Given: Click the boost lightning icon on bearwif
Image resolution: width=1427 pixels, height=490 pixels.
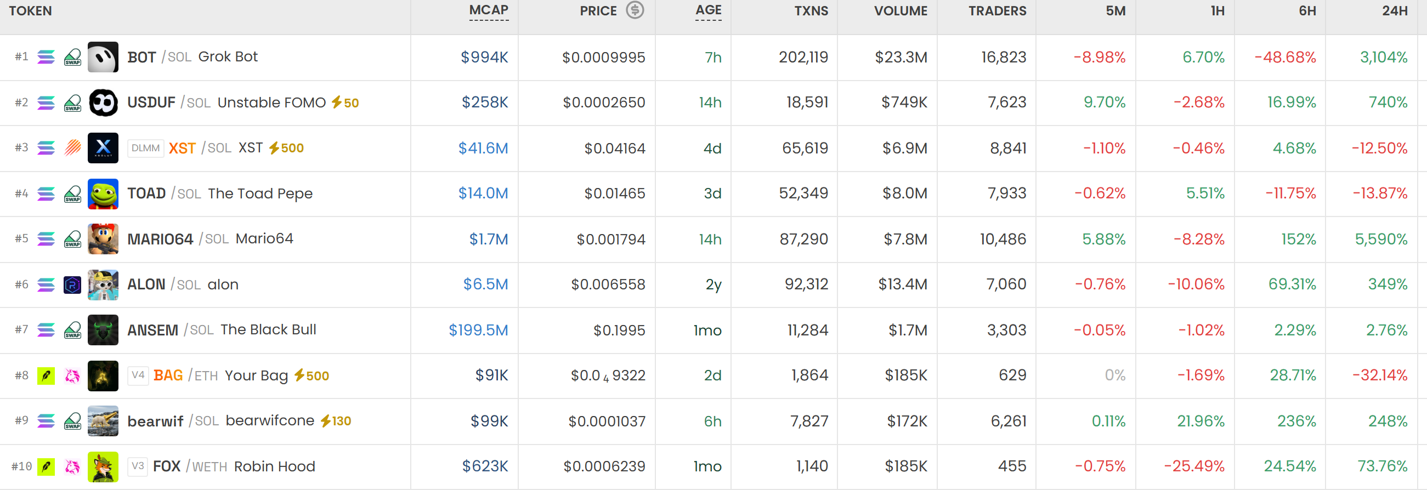Looking at the screenshot, I should click(x=326, y=421).
